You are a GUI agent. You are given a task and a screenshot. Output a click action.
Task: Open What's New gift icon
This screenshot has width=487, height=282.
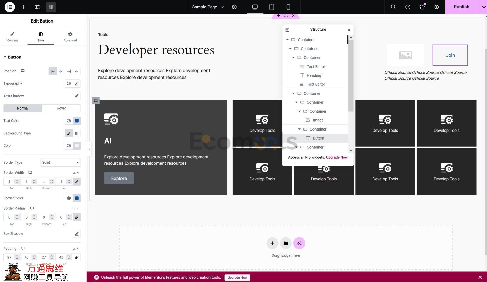[x=422, y=7]
